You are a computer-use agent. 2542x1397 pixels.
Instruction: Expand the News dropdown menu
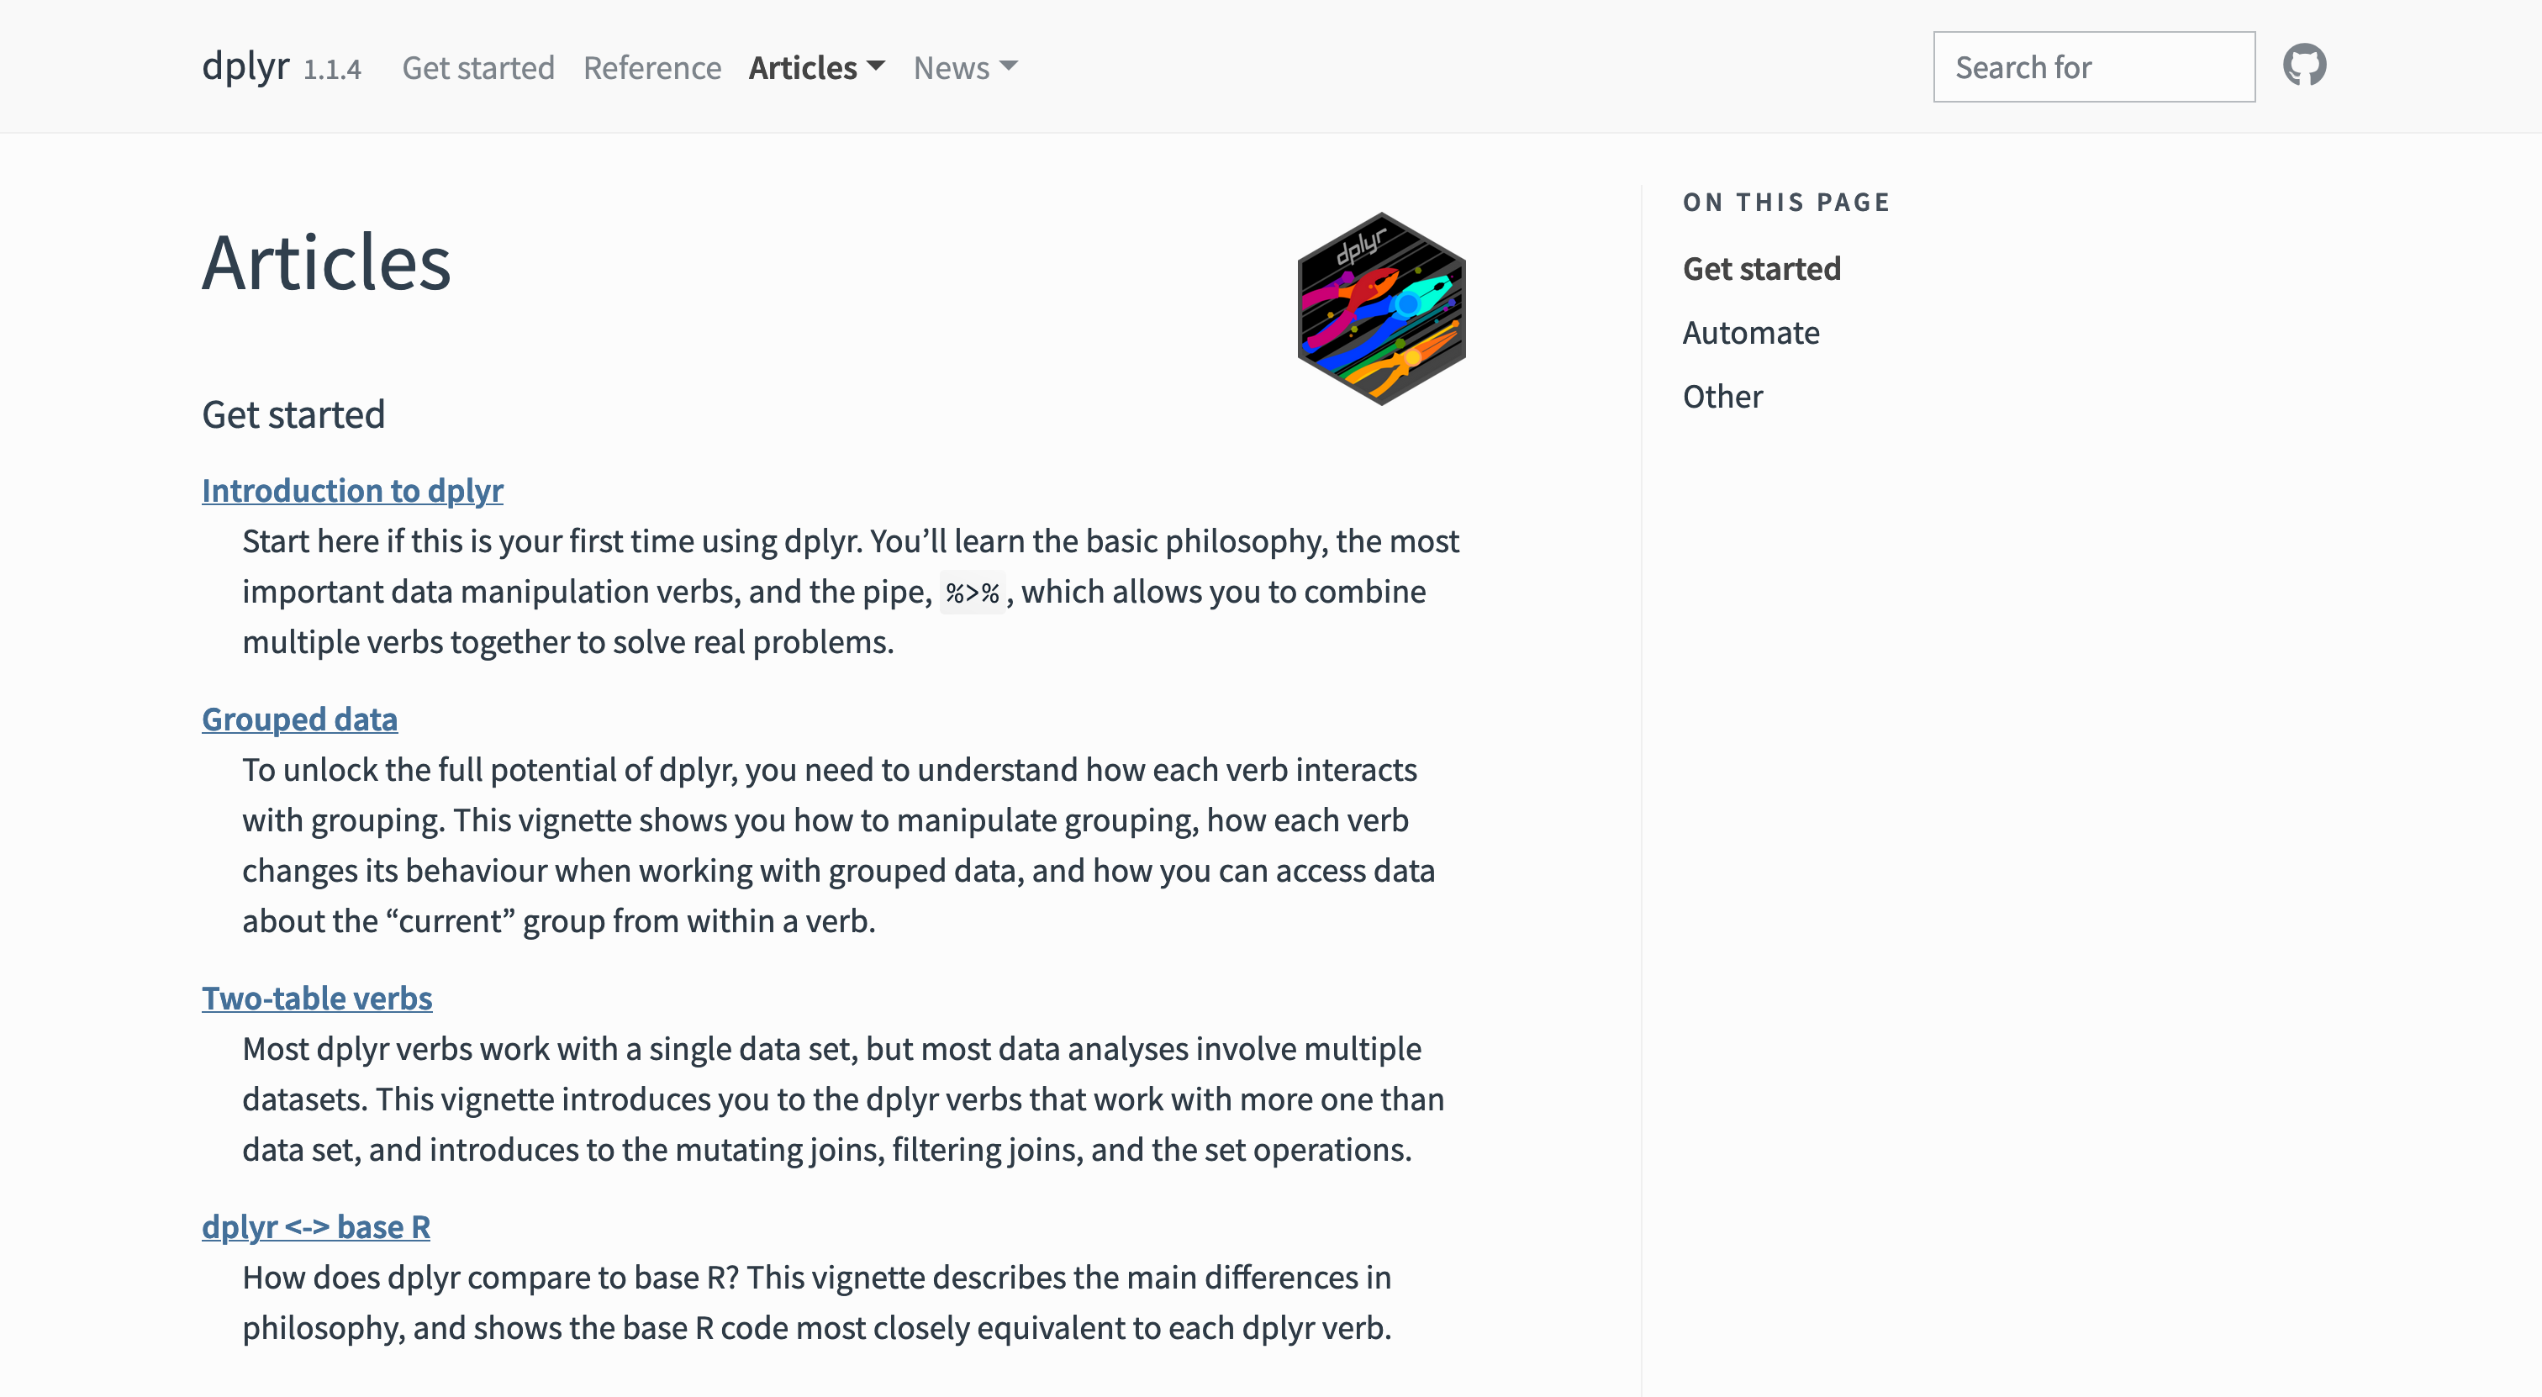[965, 67]
